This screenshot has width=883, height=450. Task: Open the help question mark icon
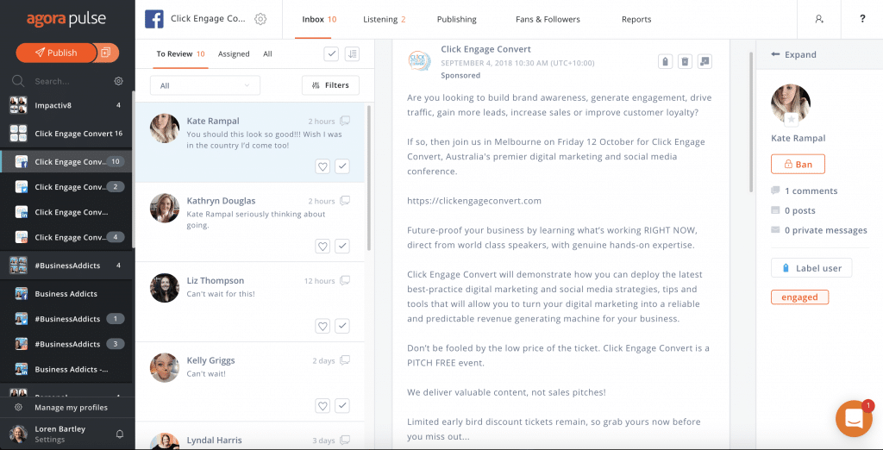coord(862,19)
